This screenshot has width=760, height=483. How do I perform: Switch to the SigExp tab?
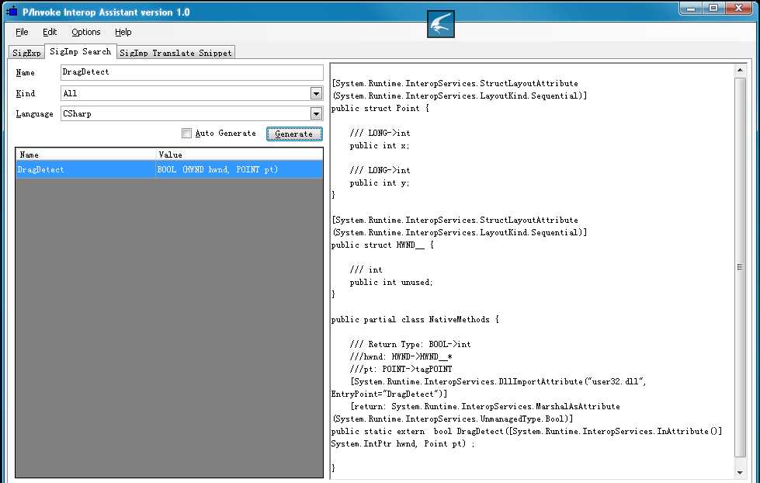pyautogui.click(x=26, y=52)
